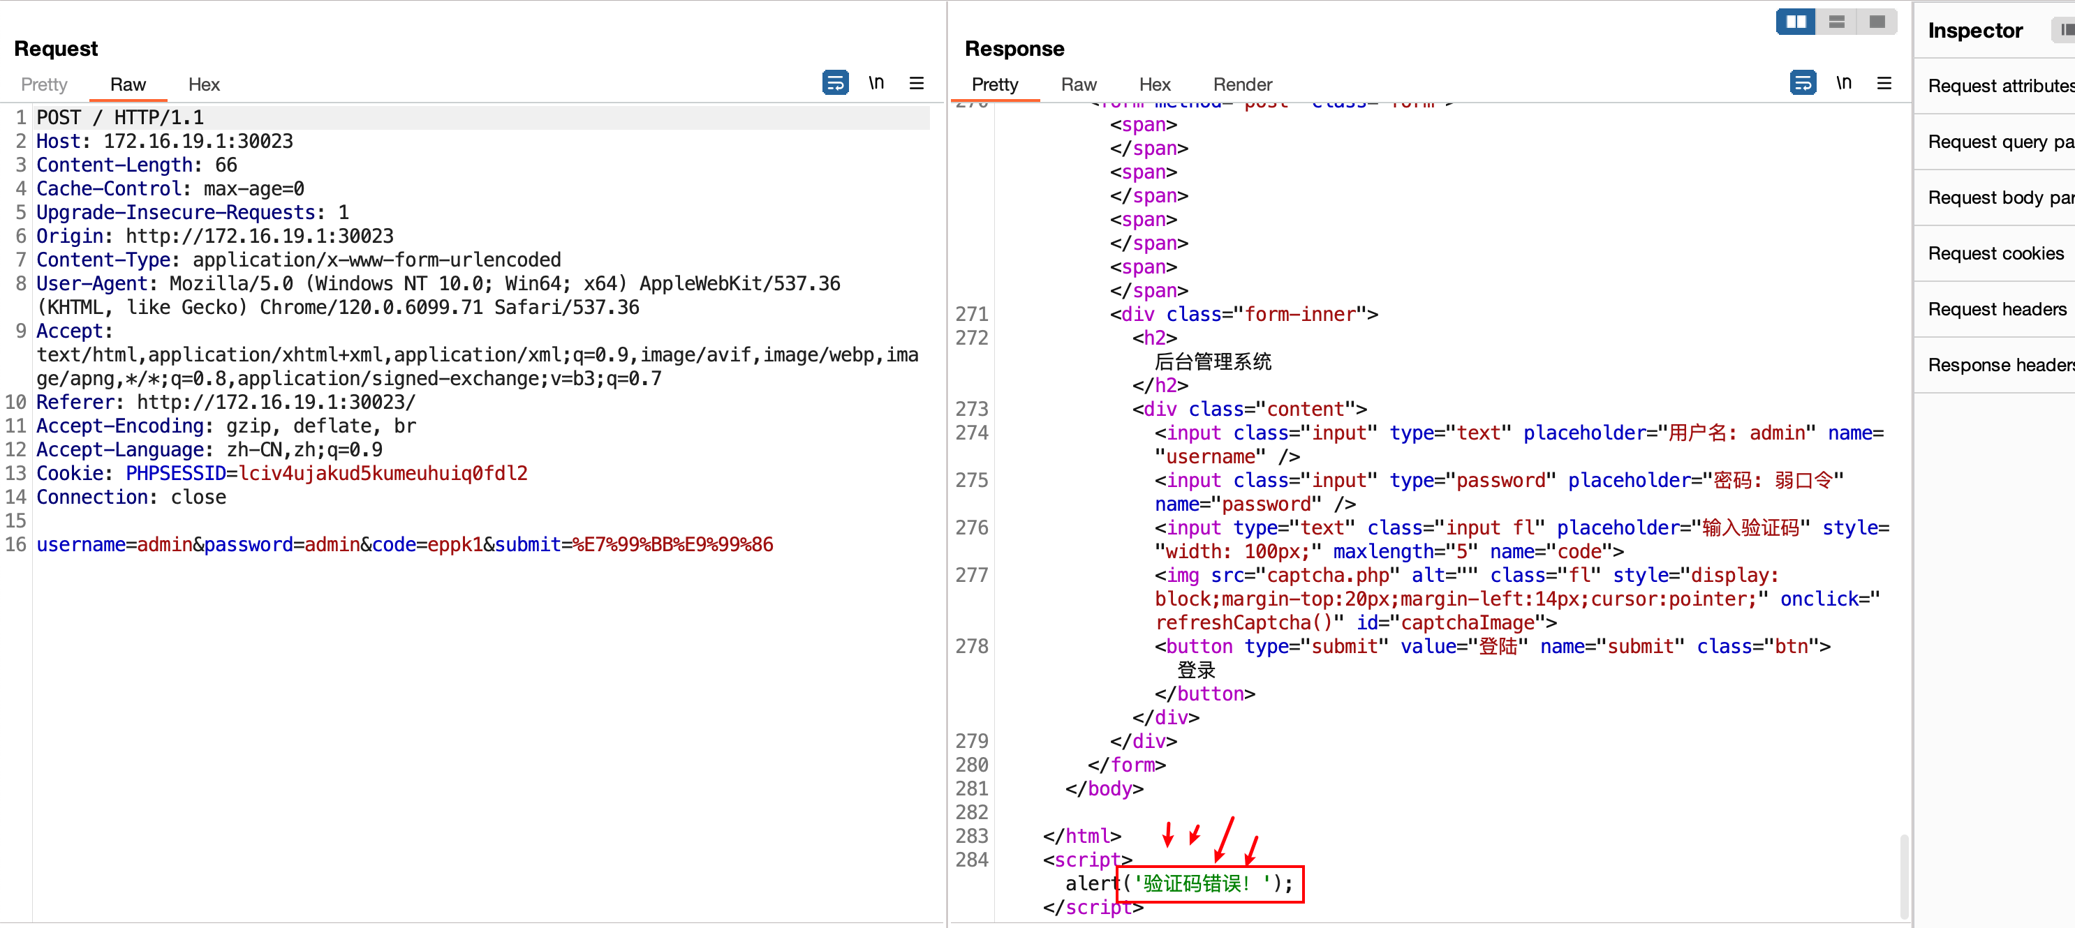Switch to Response Hex tab
2075x928 pixels.
click(1154, 84)
